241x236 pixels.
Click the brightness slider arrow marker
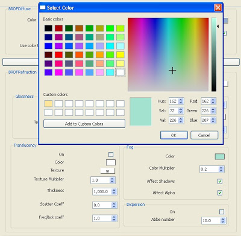[x=218, y=26]
